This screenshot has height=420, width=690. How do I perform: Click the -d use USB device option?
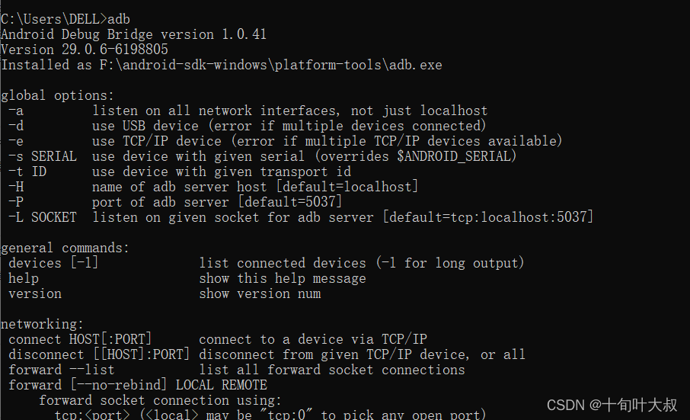tap(247, 126)
